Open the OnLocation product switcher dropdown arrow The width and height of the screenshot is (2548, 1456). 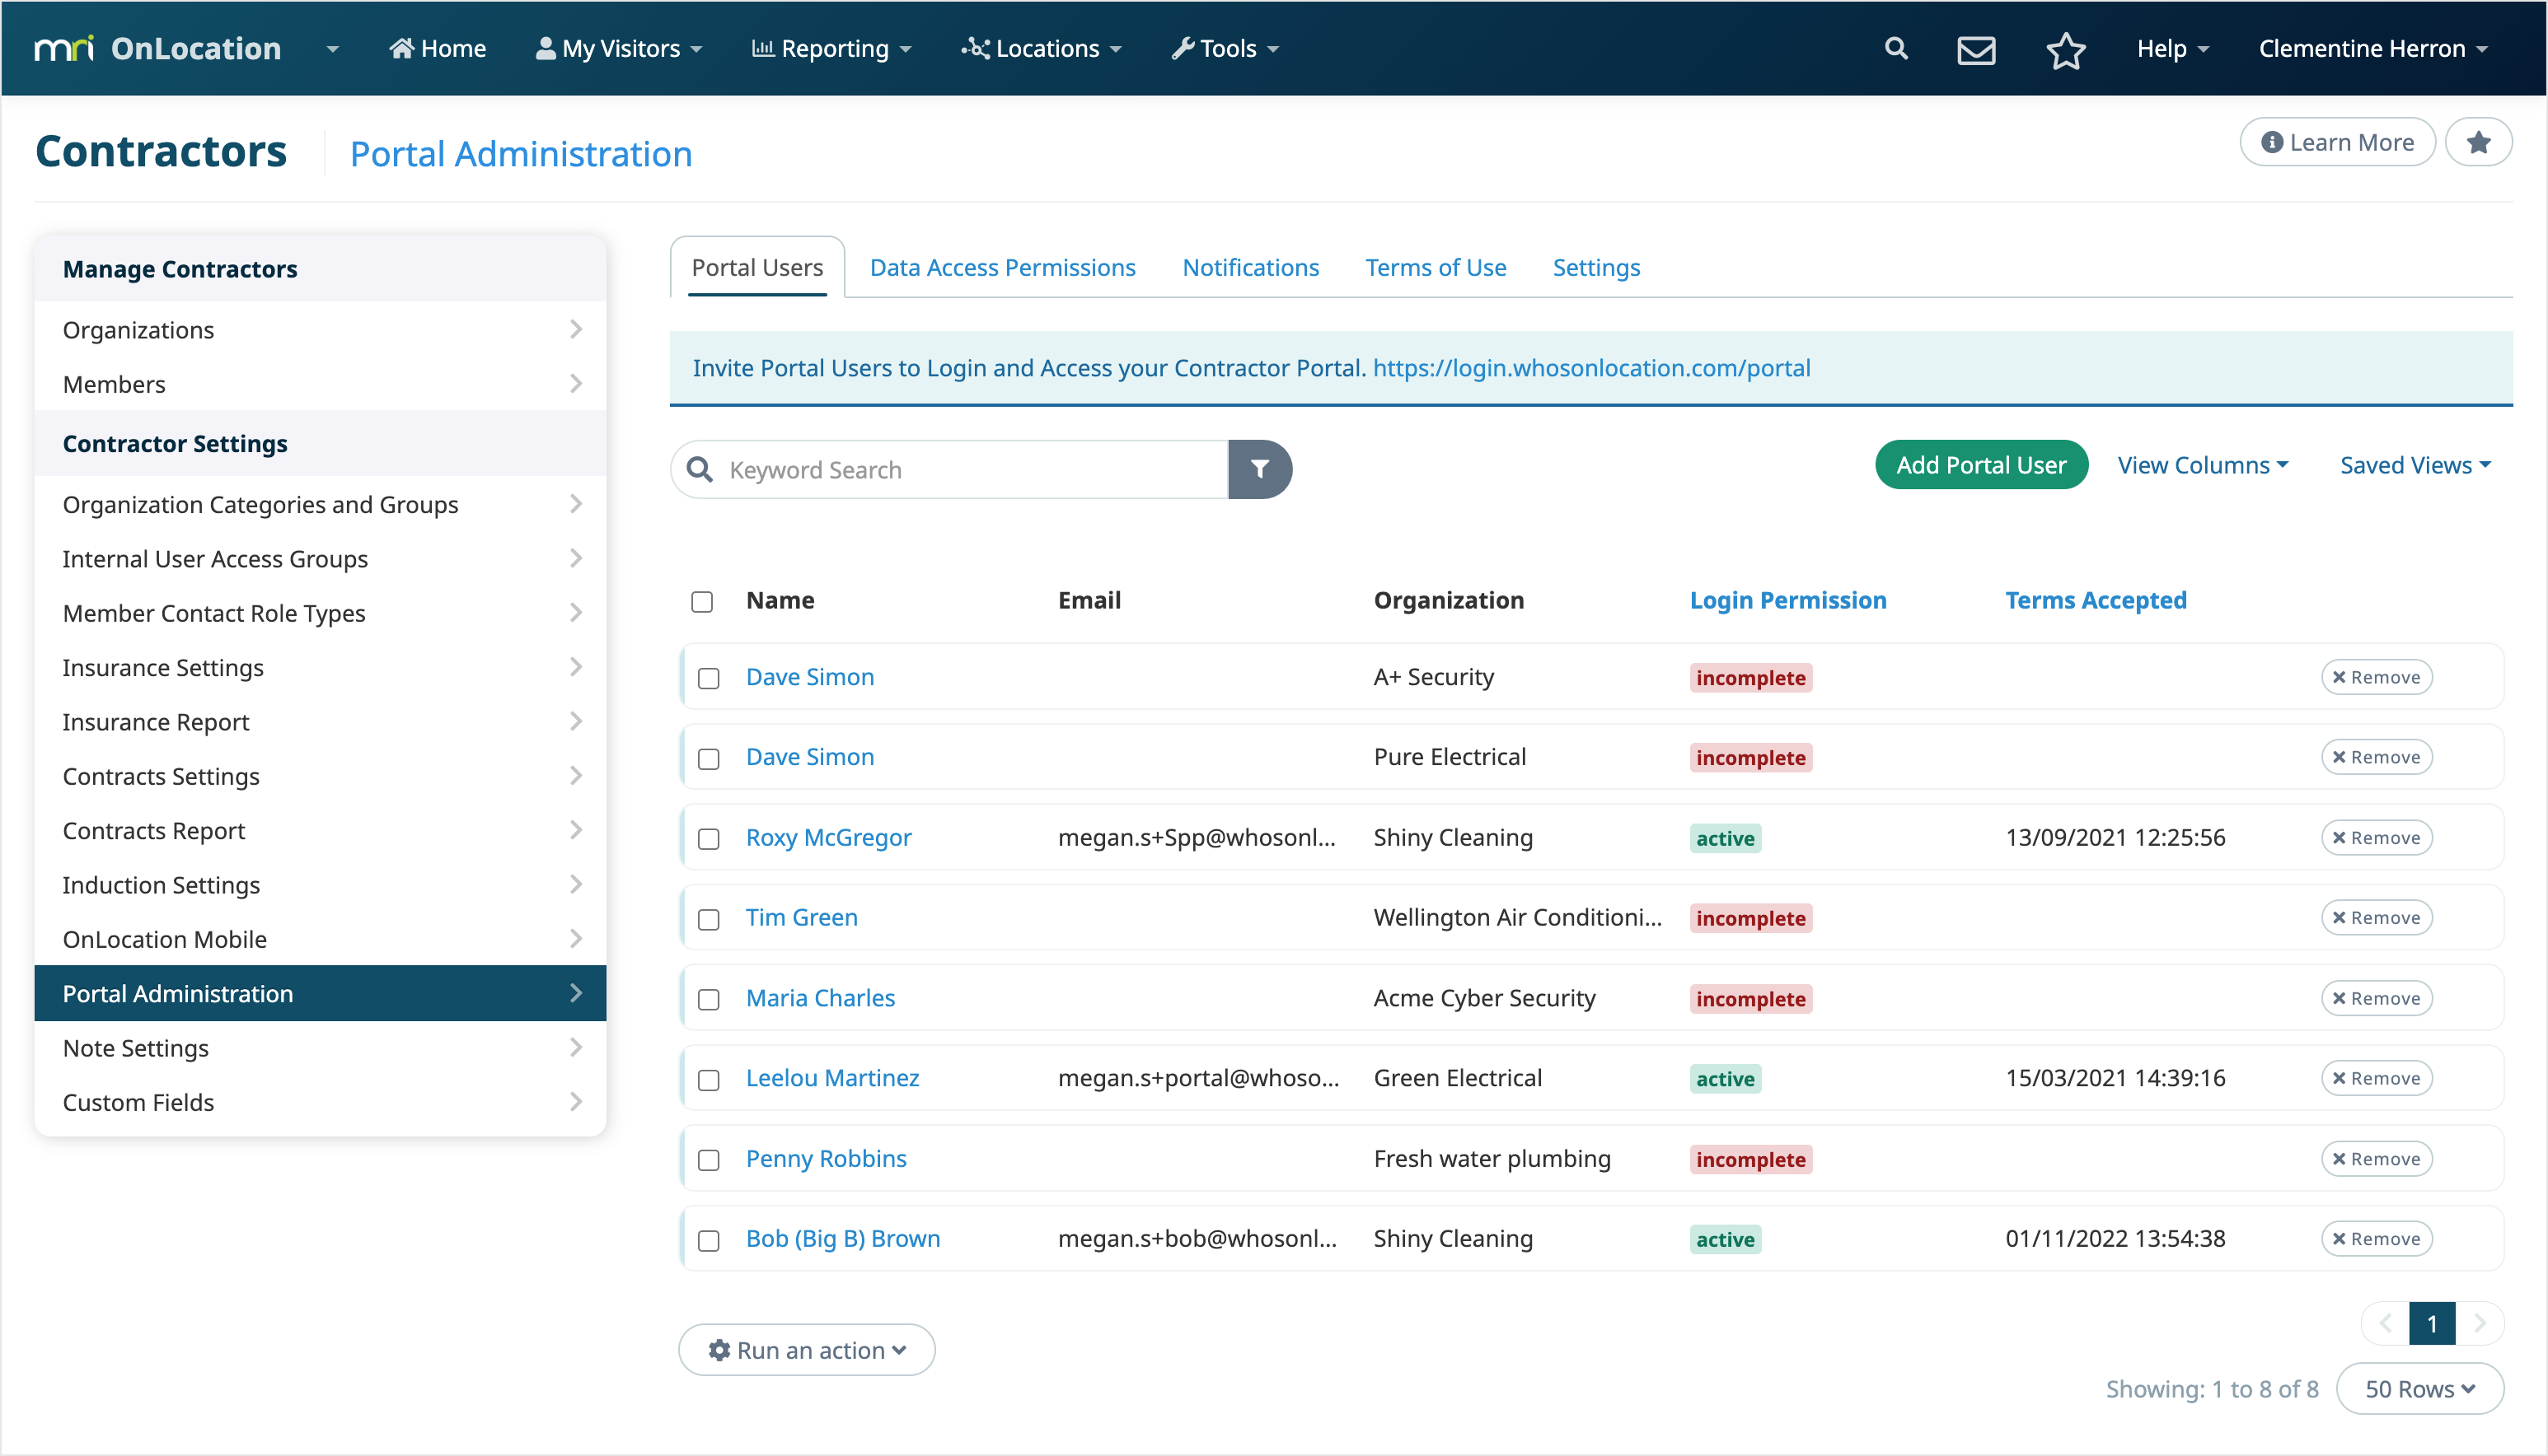(333, 49)
